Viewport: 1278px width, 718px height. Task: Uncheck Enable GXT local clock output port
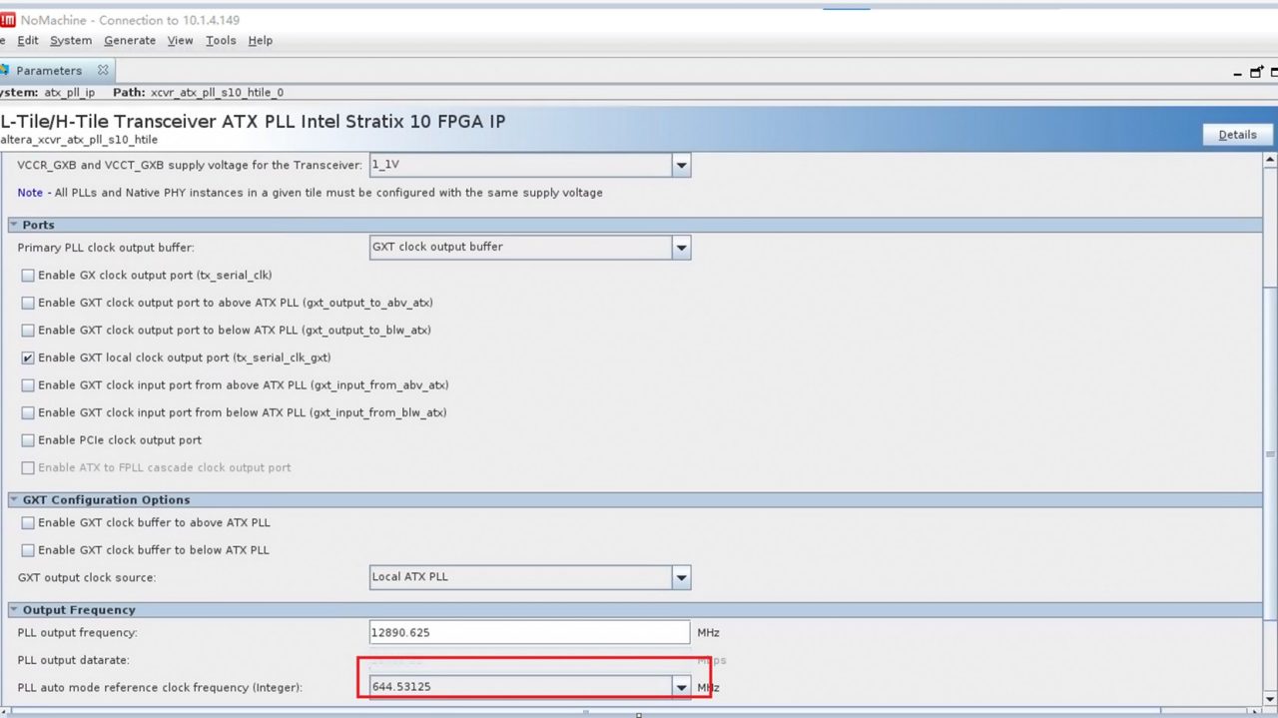tap(28, 358)
